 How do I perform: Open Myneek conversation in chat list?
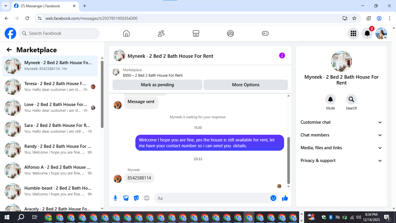(50, 66)
